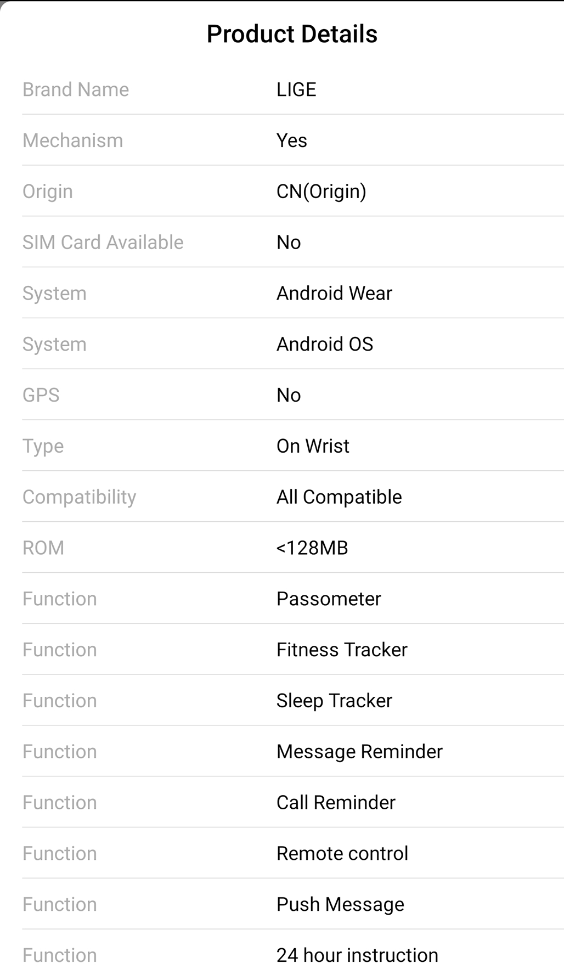This screenshot has width=564, height=969.
Task: Tap the Message Reminder function entry
Action: (x=359, y=752)
